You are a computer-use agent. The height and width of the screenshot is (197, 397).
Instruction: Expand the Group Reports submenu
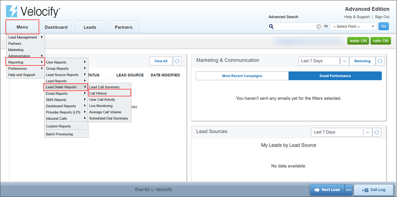tap(66, 68)
